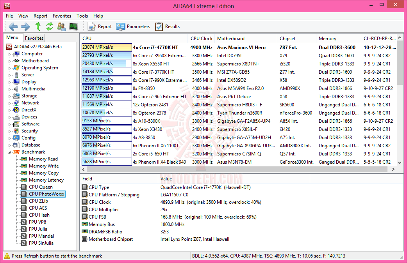Expand the Computer tree node
The height and width of the screenshot is (263, 407).
10,55
